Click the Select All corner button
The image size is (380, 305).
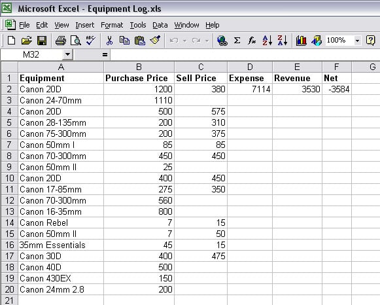coord(9,67)
